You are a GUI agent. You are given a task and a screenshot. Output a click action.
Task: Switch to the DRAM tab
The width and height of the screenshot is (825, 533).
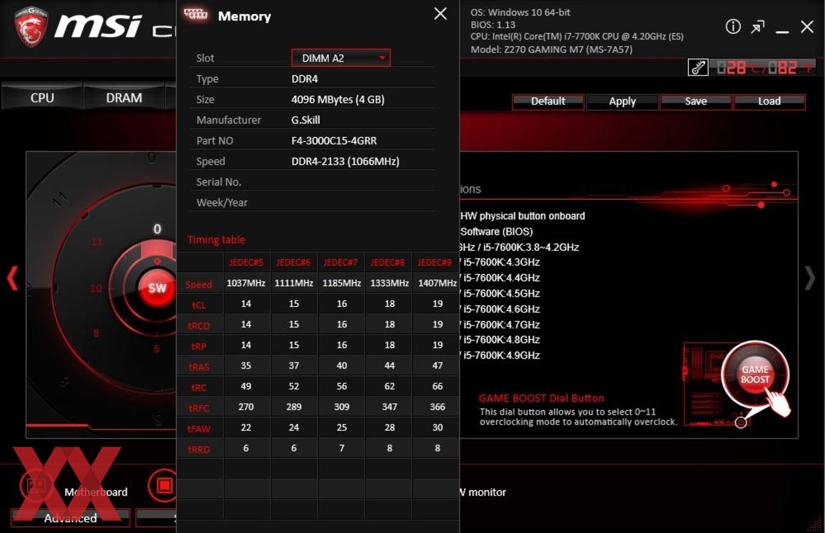coord(124,98)
